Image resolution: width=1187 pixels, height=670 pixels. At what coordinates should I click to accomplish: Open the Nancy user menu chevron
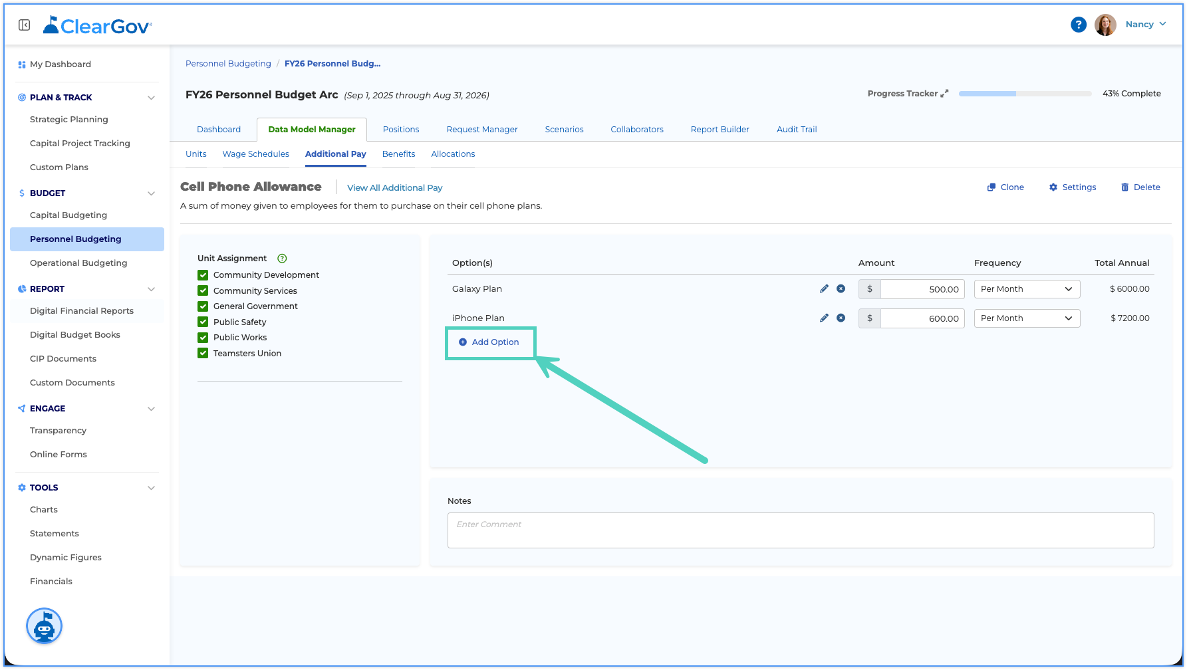point(1162,24)
